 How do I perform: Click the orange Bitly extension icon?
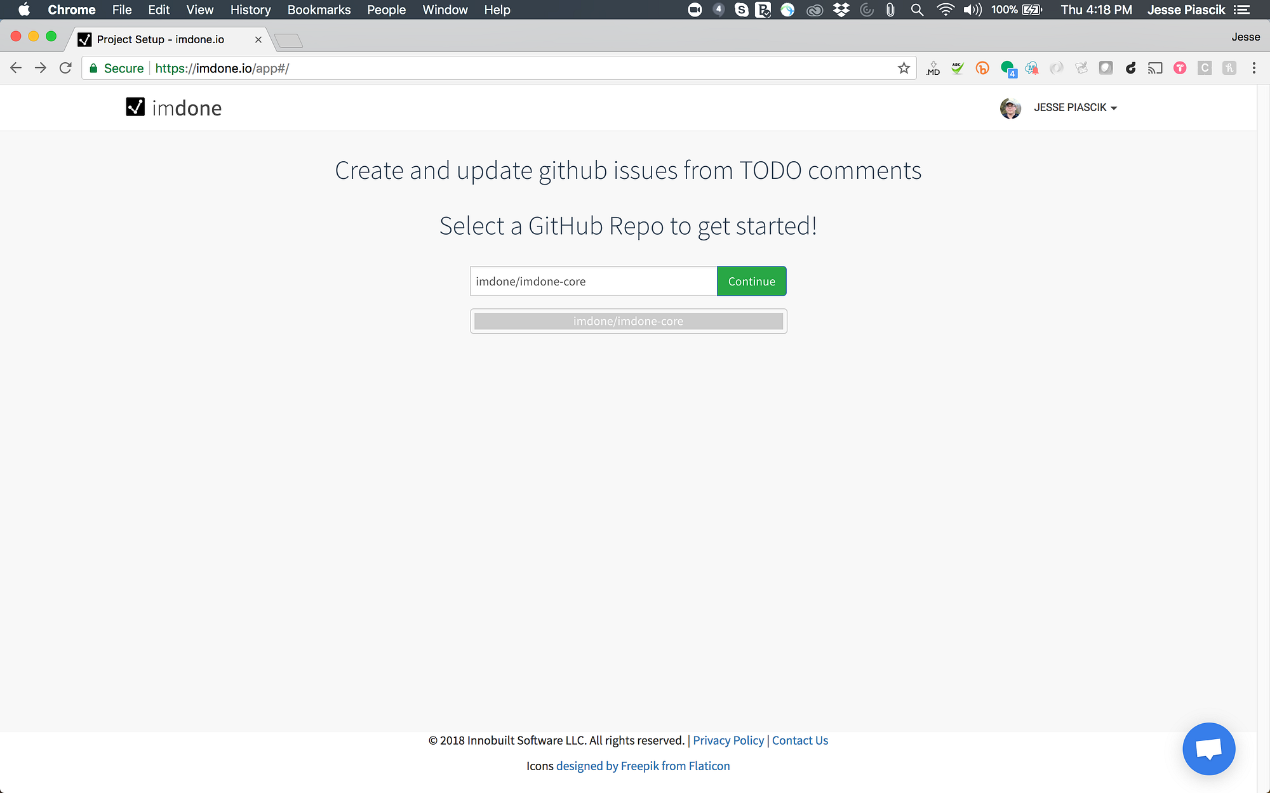tap(982, 68)
